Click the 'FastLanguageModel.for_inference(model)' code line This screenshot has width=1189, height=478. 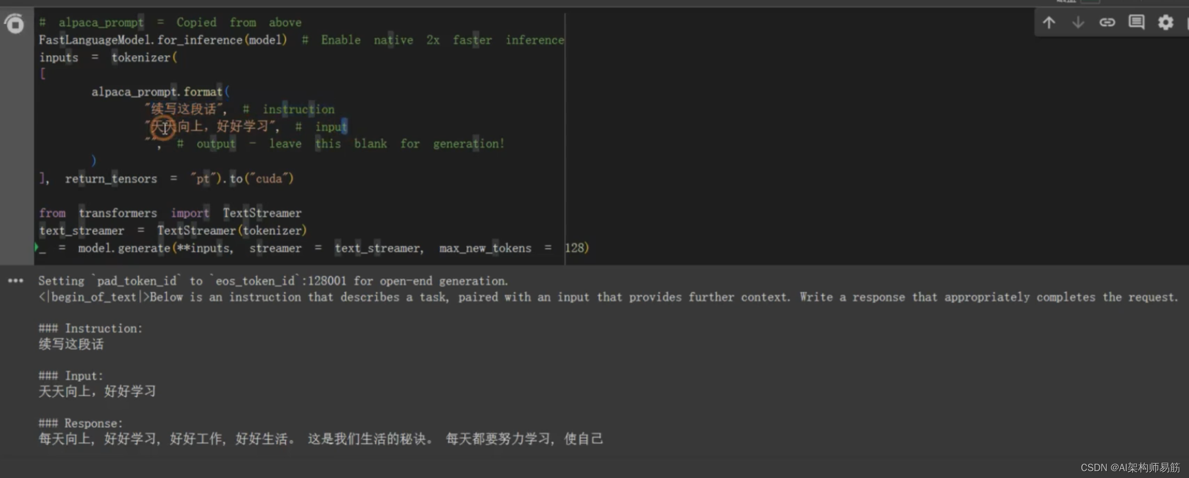(x=163, y=40)
